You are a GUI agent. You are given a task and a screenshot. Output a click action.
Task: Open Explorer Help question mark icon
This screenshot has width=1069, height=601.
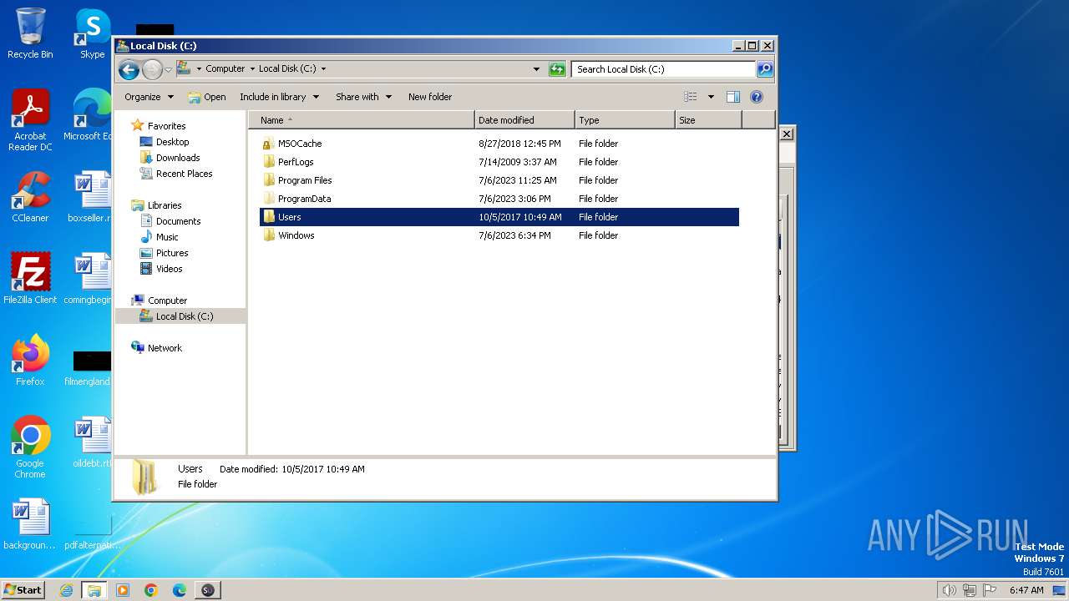757,97
